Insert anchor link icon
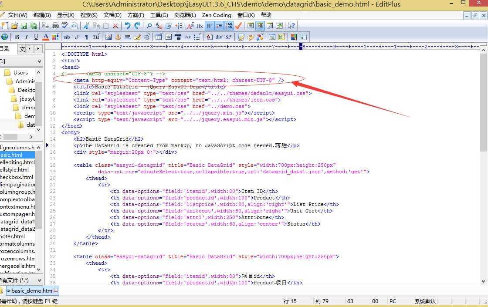The height and width of the screenshot is (307, 488). [118, 37]
